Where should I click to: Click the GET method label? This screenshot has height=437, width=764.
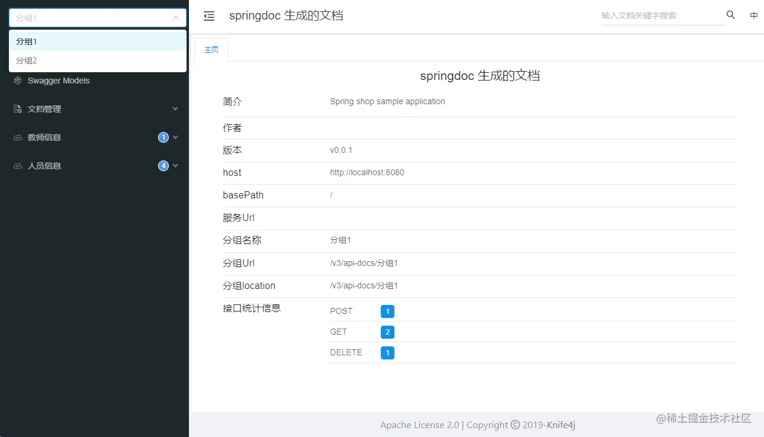[339, 332]
